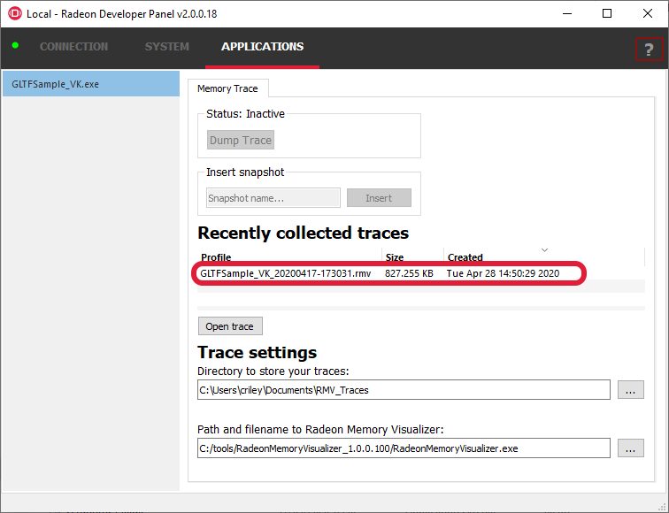Switch to the CONNECTION tab
Image resolution: width=669 pixels, height=513 pixels.
[73, 47]
